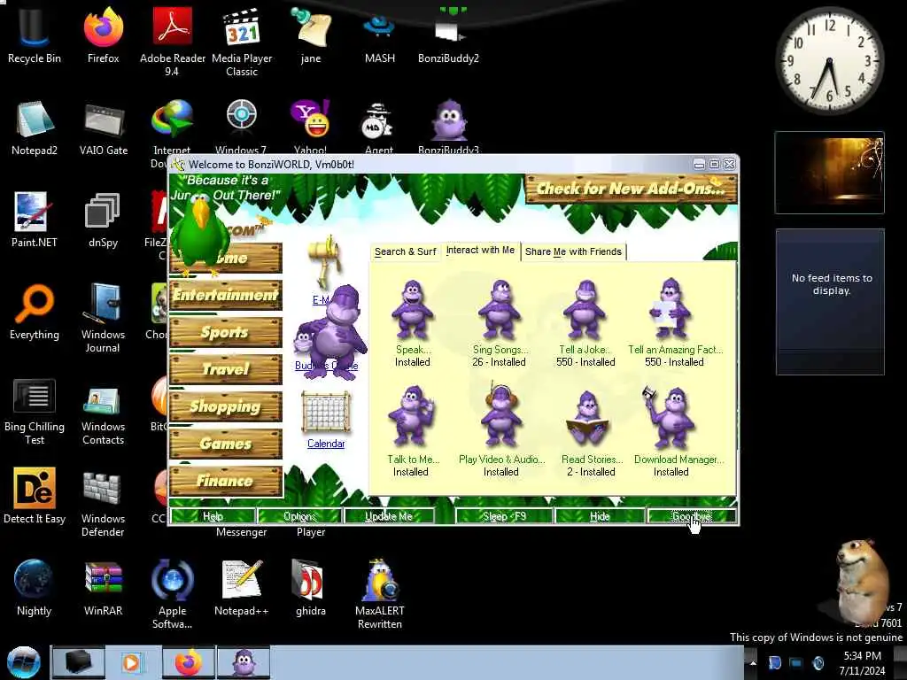Screen dimensions: 907x680
Task: Select the Notepad++ desktop icon
Action: click(x=242, y=588)
